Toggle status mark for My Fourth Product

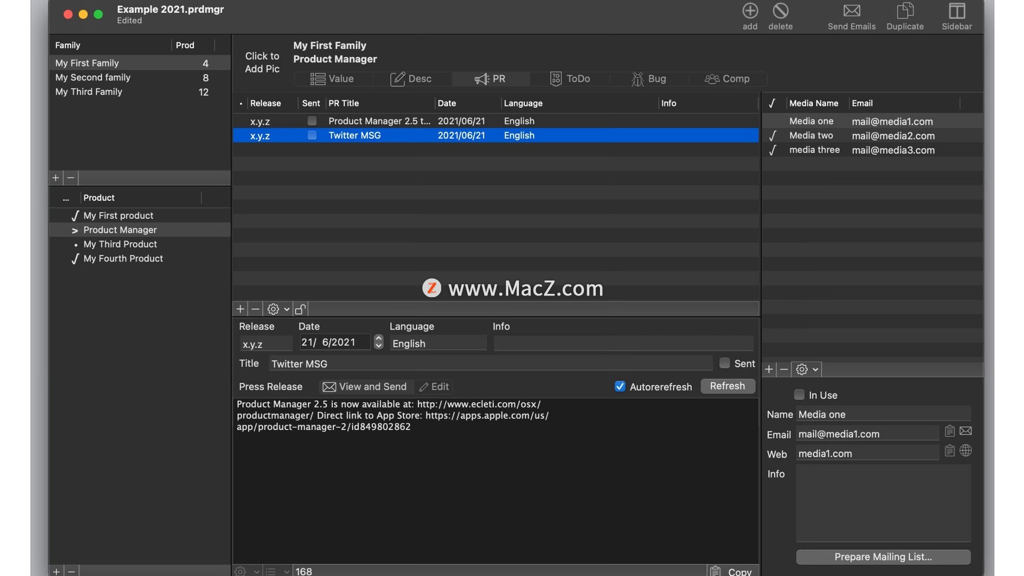click(x=75, y=259)
